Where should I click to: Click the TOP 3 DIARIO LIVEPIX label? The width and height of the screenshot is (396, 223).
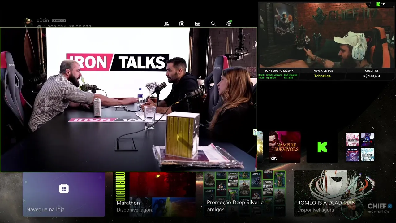(279, 71)
